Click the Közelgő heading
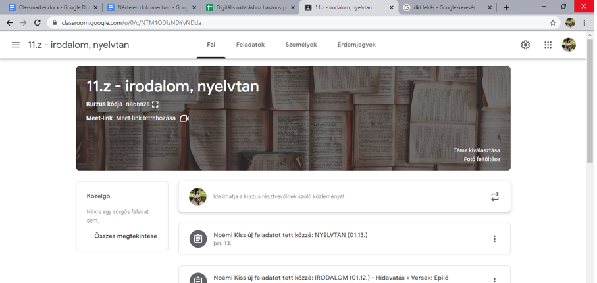The image size is (597, 283). coord(99,196)
